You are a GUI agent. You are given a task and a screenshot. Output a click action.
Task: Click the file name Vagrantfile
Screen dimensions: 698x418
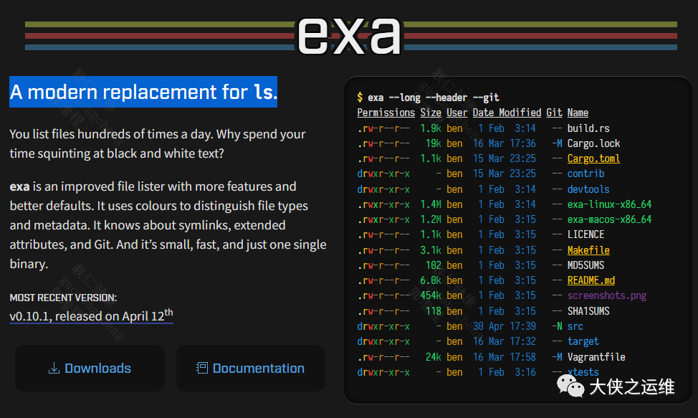(596, 357)
